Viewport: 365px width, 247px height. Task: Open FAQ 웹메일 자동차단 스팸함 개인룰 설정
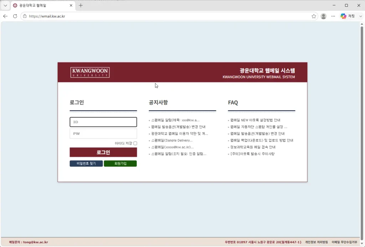[x=259, y=127]
